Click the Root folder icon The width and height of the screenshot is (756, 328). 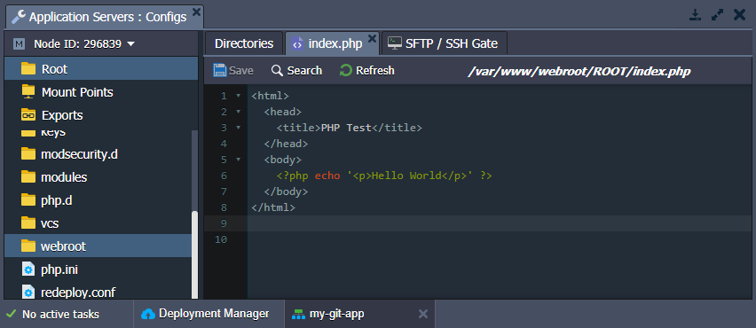tap(29, 69)
